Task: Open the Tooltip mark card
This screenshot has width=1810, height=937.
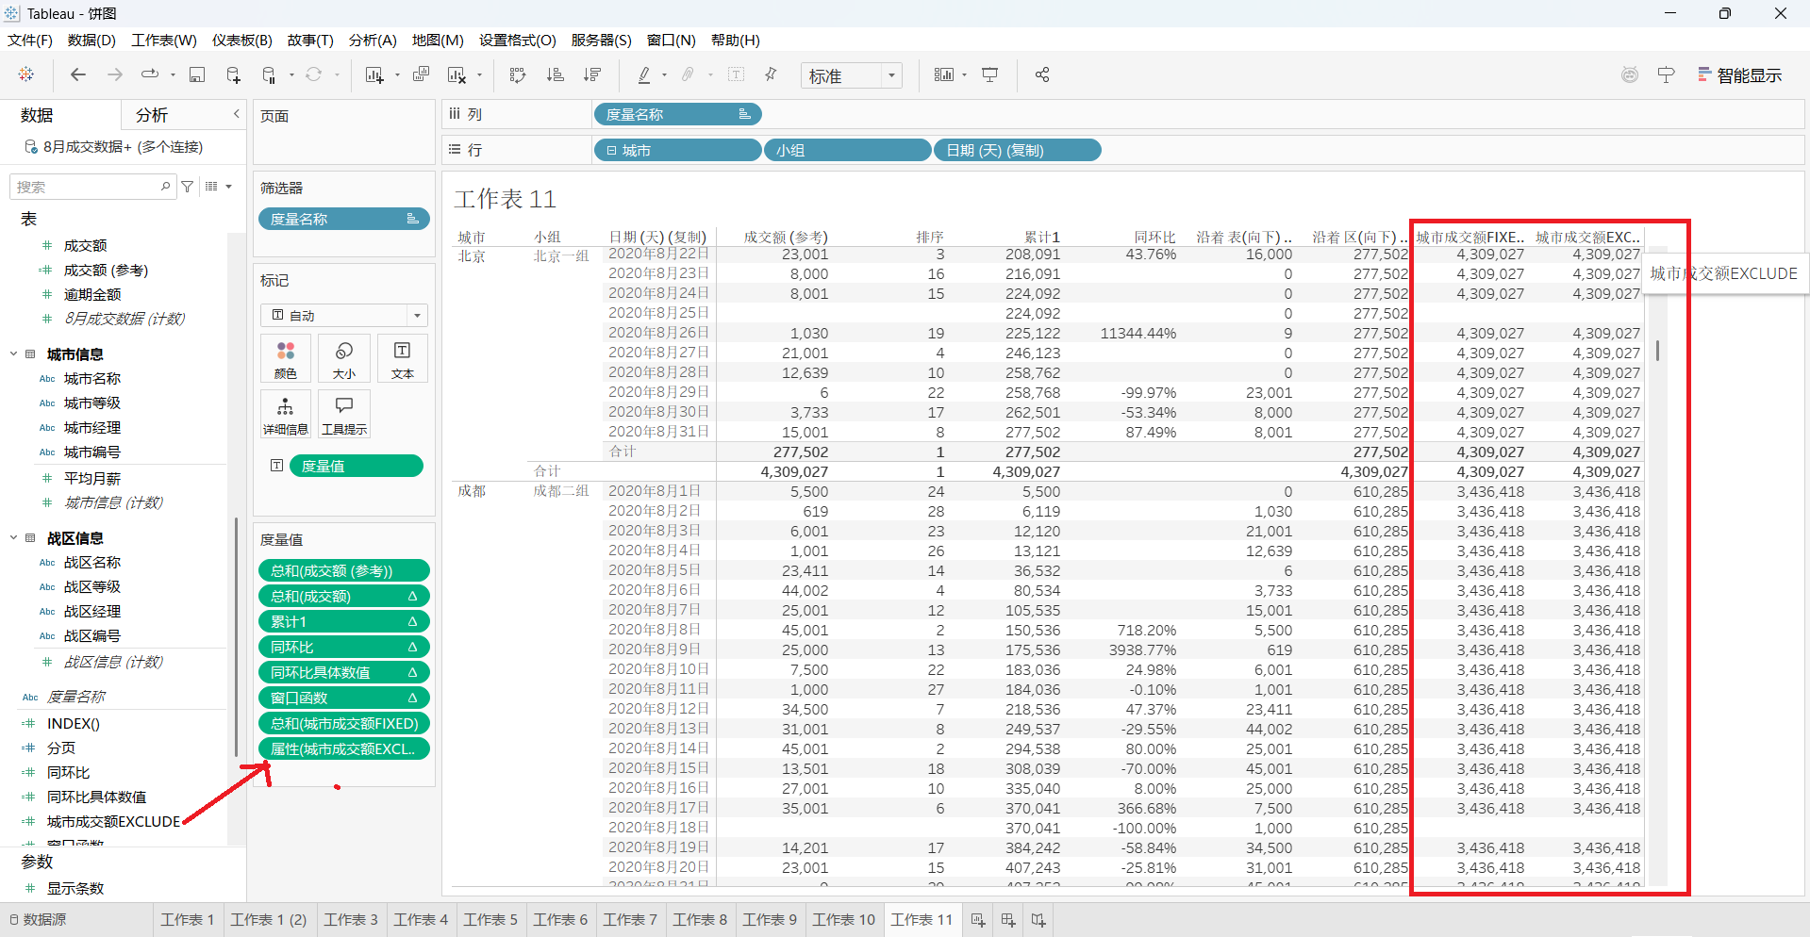Action: tap(344, 415)
